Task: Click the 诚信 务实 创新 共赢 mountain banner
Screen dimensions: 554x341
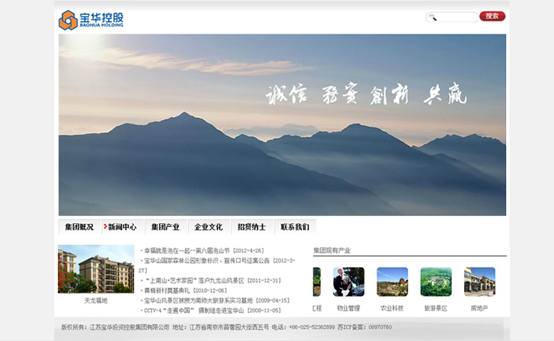Action: (x=282, y=124)
